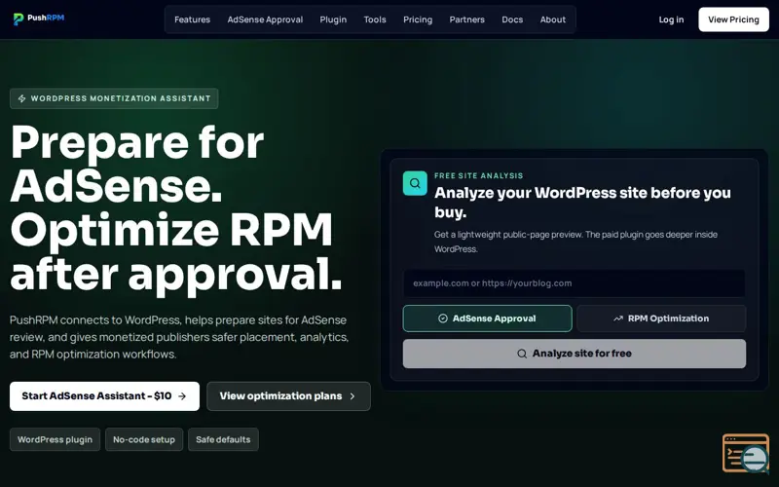Open the Partners nav item

coord(467,19)
